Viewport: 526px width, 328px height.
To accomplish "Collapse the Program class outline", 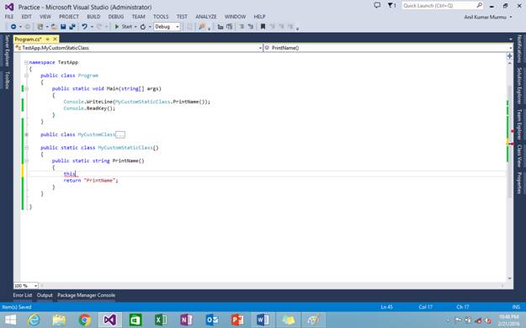I will click(26, 76).
